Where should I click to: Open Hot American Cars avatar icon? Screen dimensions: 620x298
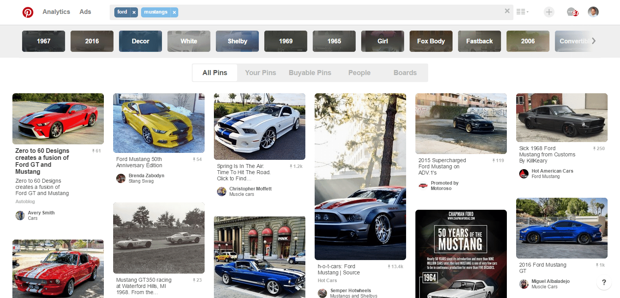pyautogui.click(x=524, y=174)
